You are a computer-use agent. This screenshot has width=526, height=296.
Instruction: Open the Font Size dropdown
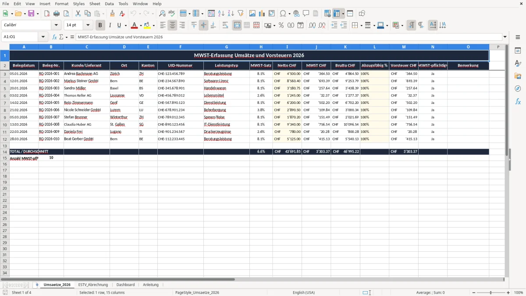tap(88, 25)
